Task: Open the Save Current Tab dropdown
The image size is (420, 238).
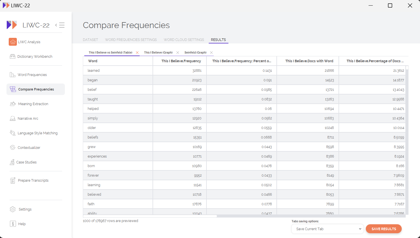Action: coord(328,229)
